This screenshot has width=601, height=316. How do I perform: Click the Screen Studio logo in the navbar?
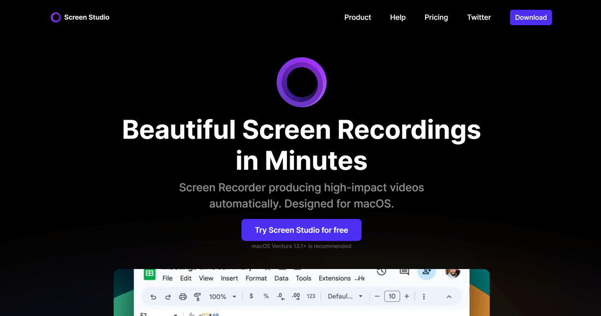(x=56, y=17)
